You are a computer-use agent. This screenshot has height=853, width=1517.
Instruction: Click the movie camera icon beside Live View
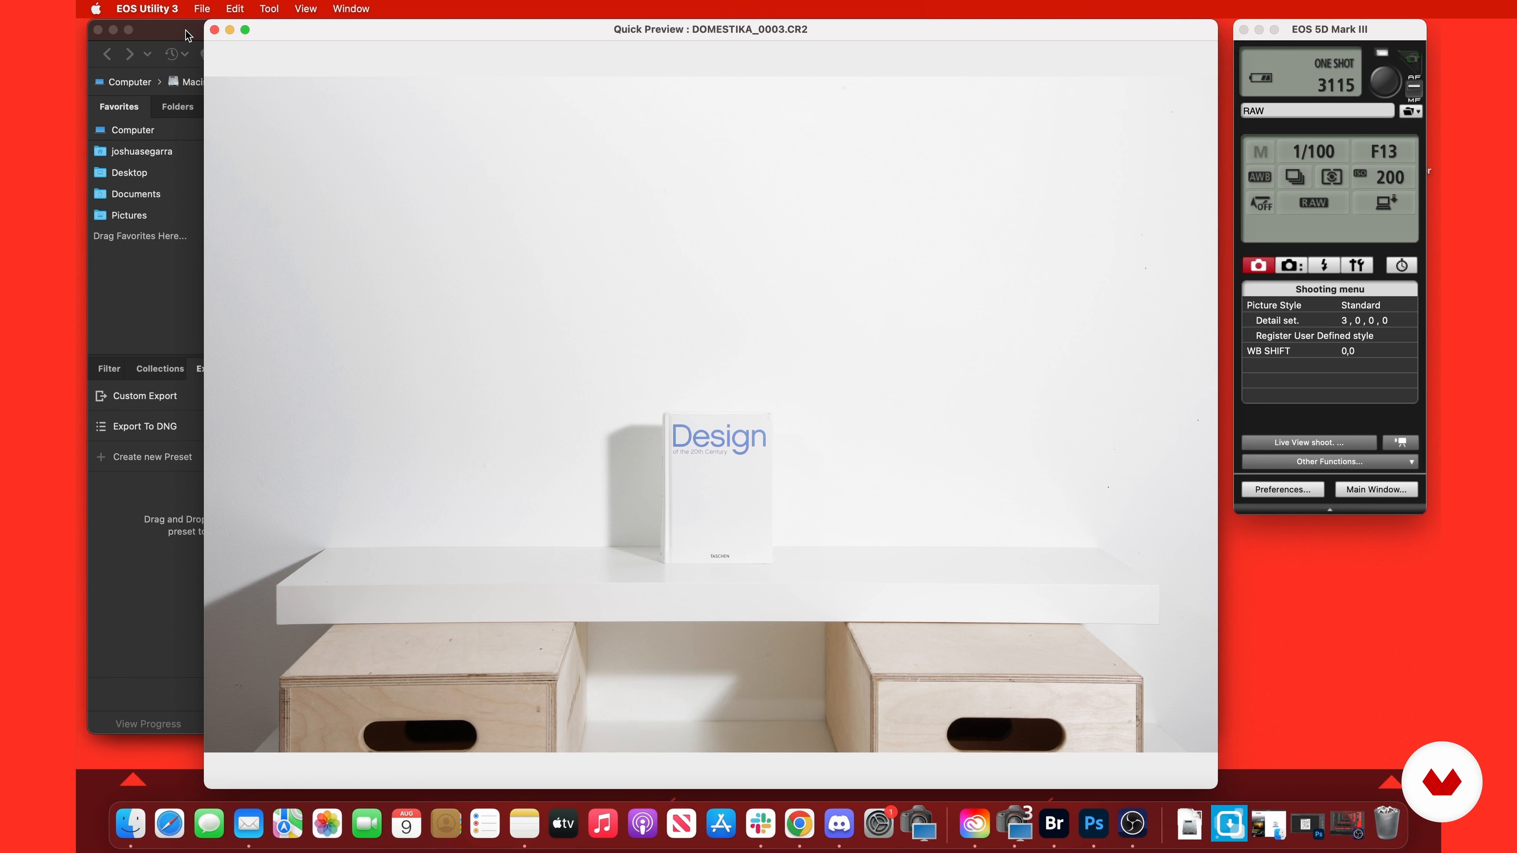1400,443
